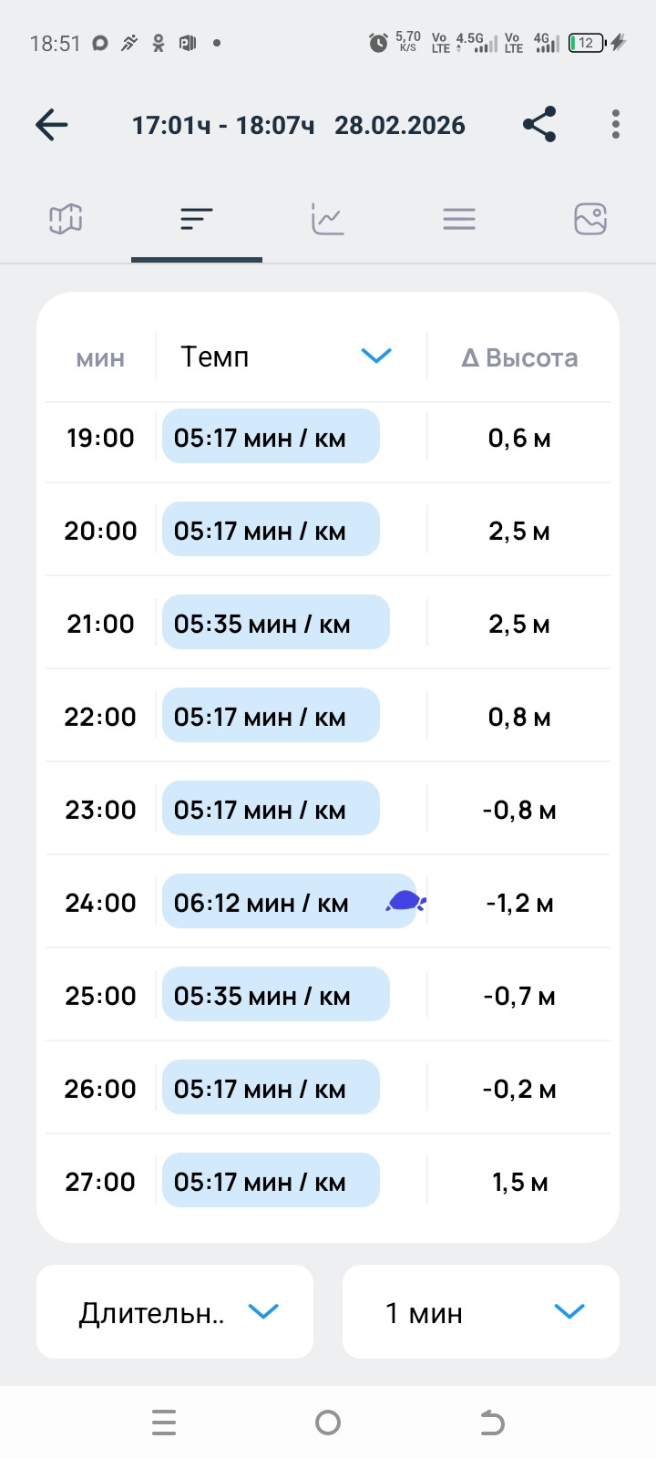Tap the мин column header

(x=100, y=358)
